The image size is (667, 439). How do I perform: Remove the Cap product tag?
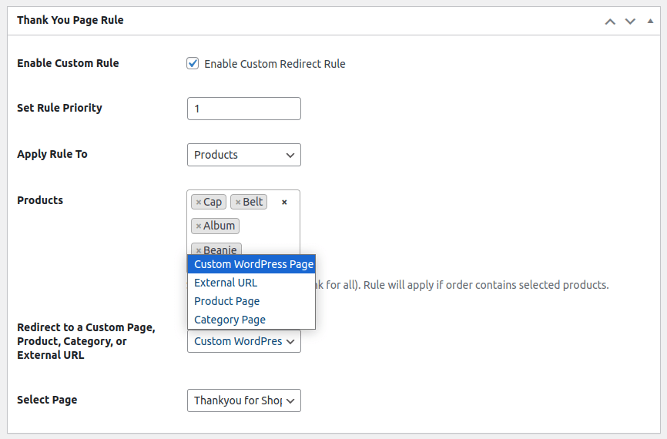click(x=199, y=202)
